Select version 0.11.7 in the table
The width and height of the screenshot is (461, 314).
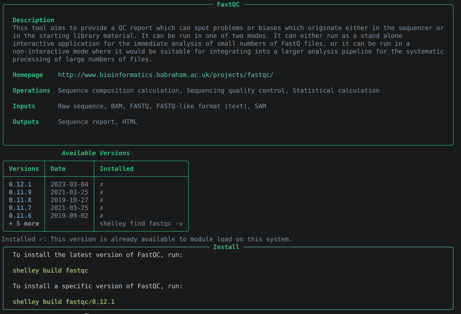(20, 208)
